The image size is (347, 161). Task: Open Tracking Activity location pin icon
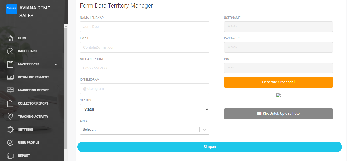point(10,117)
